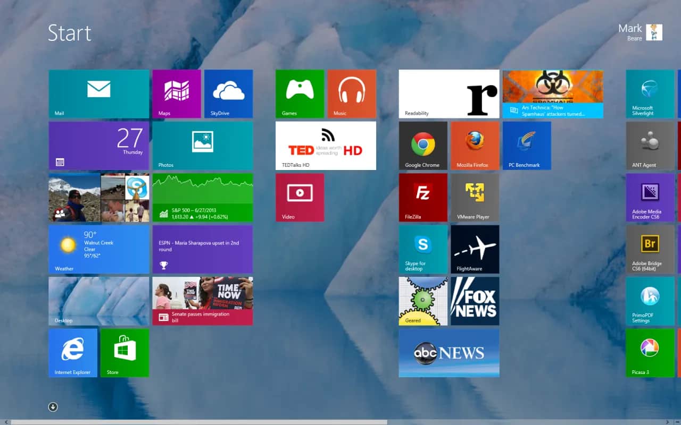Open the Ars Technica Spamhaus article
Viewport: 681px width, 425px height.
(x=553, y=93)
